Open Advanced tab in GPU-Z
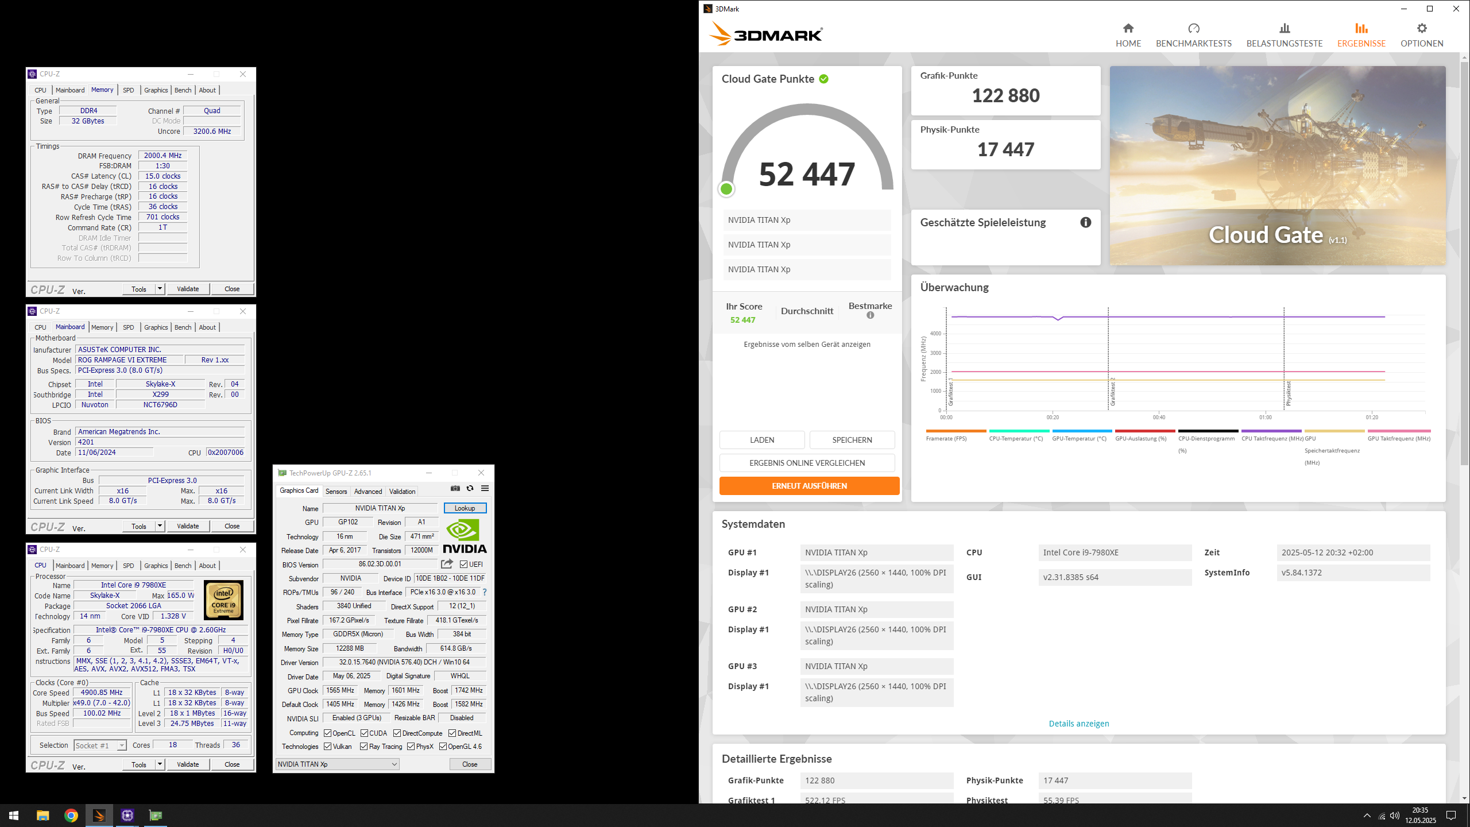The image size is (1470, 827). point(368,492)
